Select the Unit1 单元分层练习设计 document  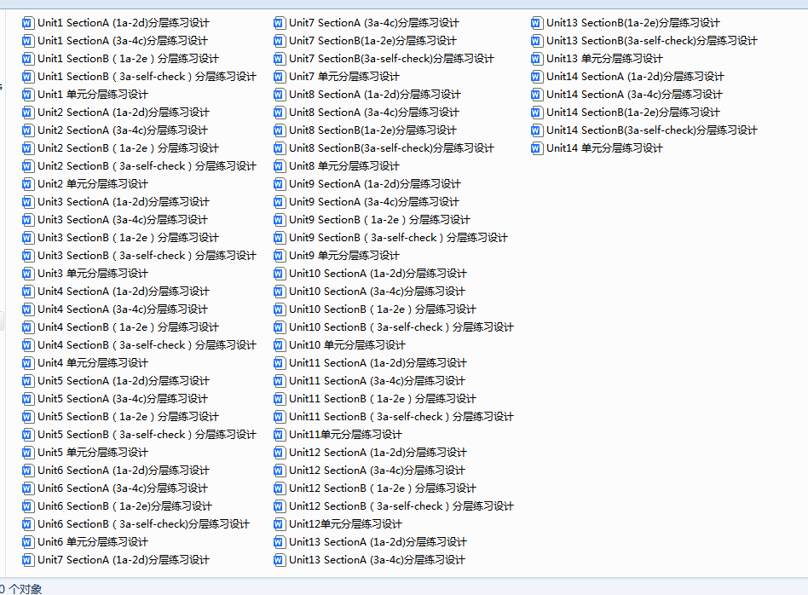[92, 95]
